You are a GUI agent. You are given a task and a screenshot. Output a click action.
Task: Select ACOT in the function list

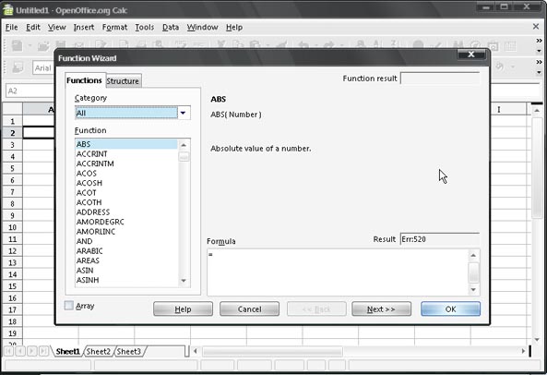tap(126, 193)
